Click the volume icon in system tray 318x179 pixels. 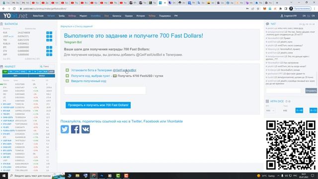point(286,176)
